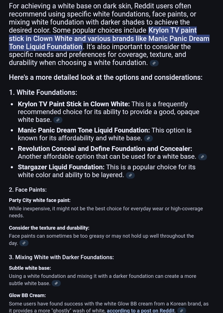Click the 'Party City white face paint:' subheading
The width and height of the screenshot is (223, 313).
click(40, 200)
